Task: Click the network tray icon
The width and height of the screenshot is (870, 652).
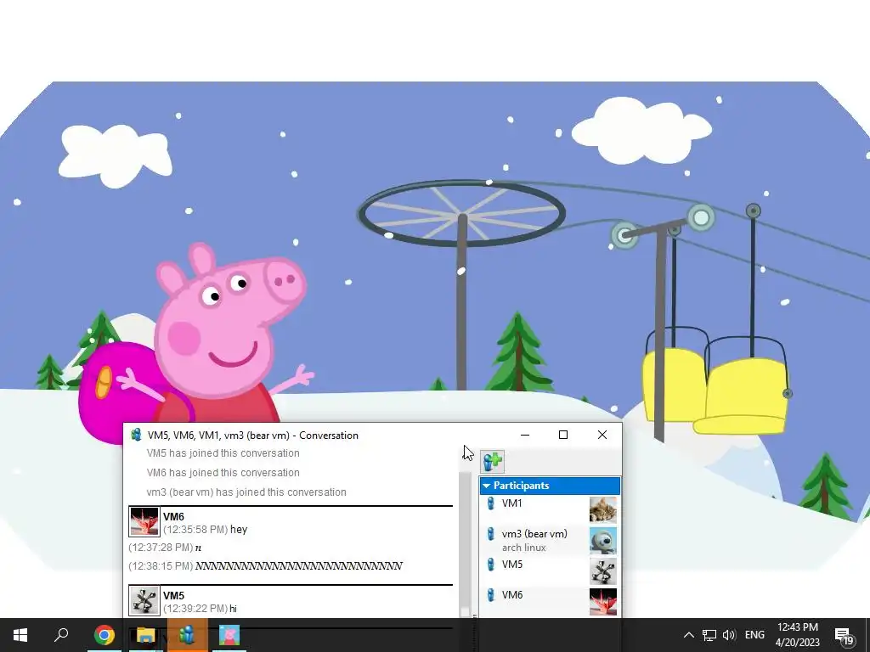Action: (x=709, y=635)
